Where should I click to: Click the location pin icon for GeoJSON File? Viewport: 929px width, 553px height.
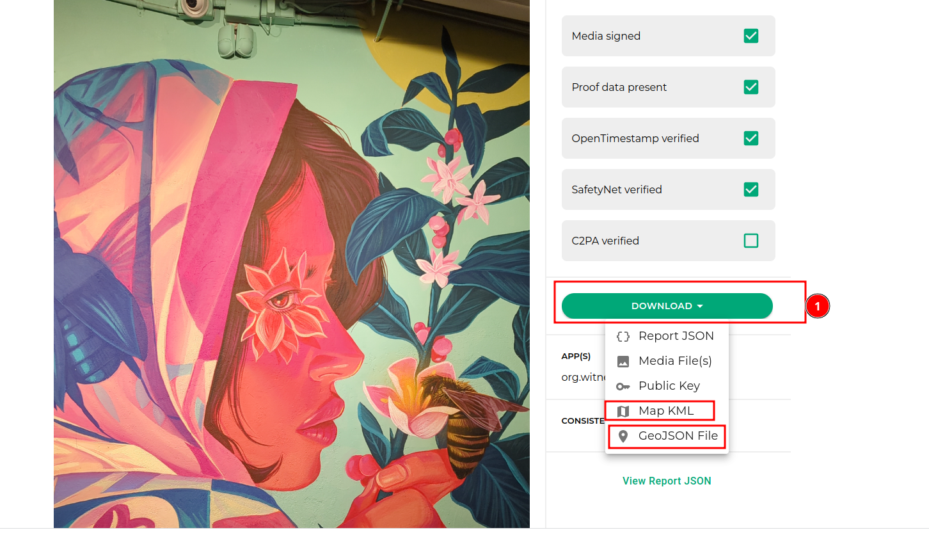(x=623, y=437)
